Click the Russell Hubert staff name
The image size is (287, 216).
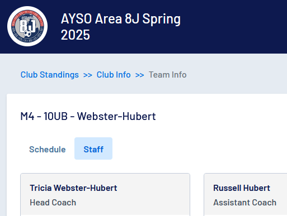tap(242, 188)
